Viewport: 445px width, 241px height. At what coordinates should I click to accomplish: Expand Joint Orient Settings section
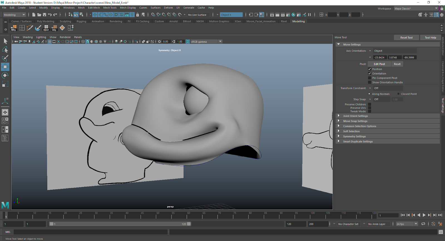click(x=388, y=116)
